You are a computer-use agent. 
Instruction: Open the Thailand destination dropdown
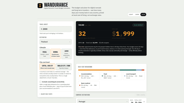coord(55,42)
